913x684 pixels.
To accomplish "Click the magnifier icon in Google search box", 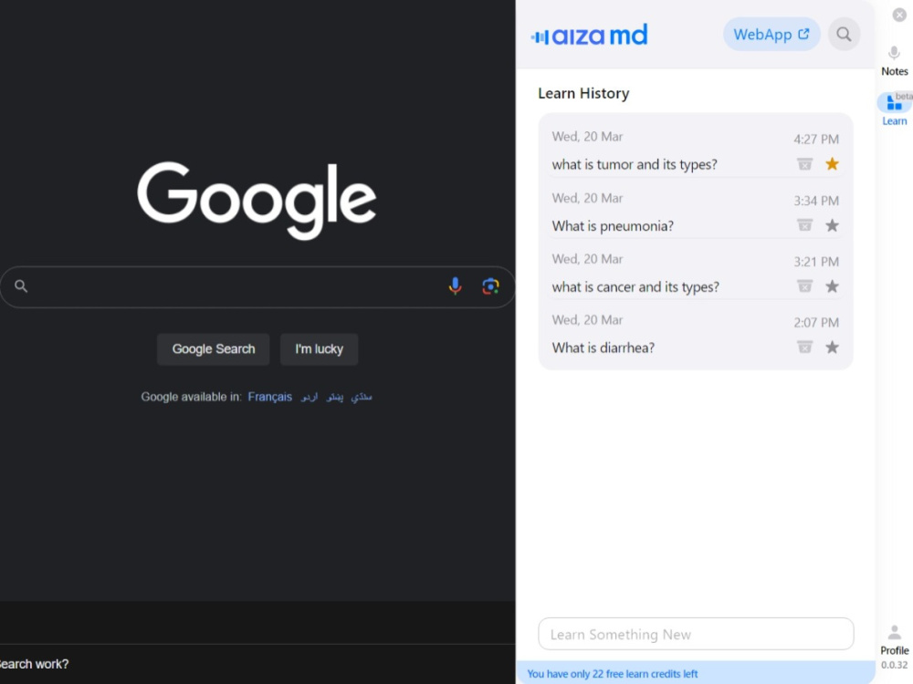I will point(21,286).
